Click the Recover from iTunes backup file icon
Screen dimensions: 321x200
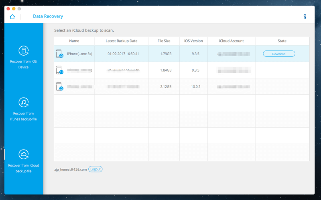[x=24, y=102]
